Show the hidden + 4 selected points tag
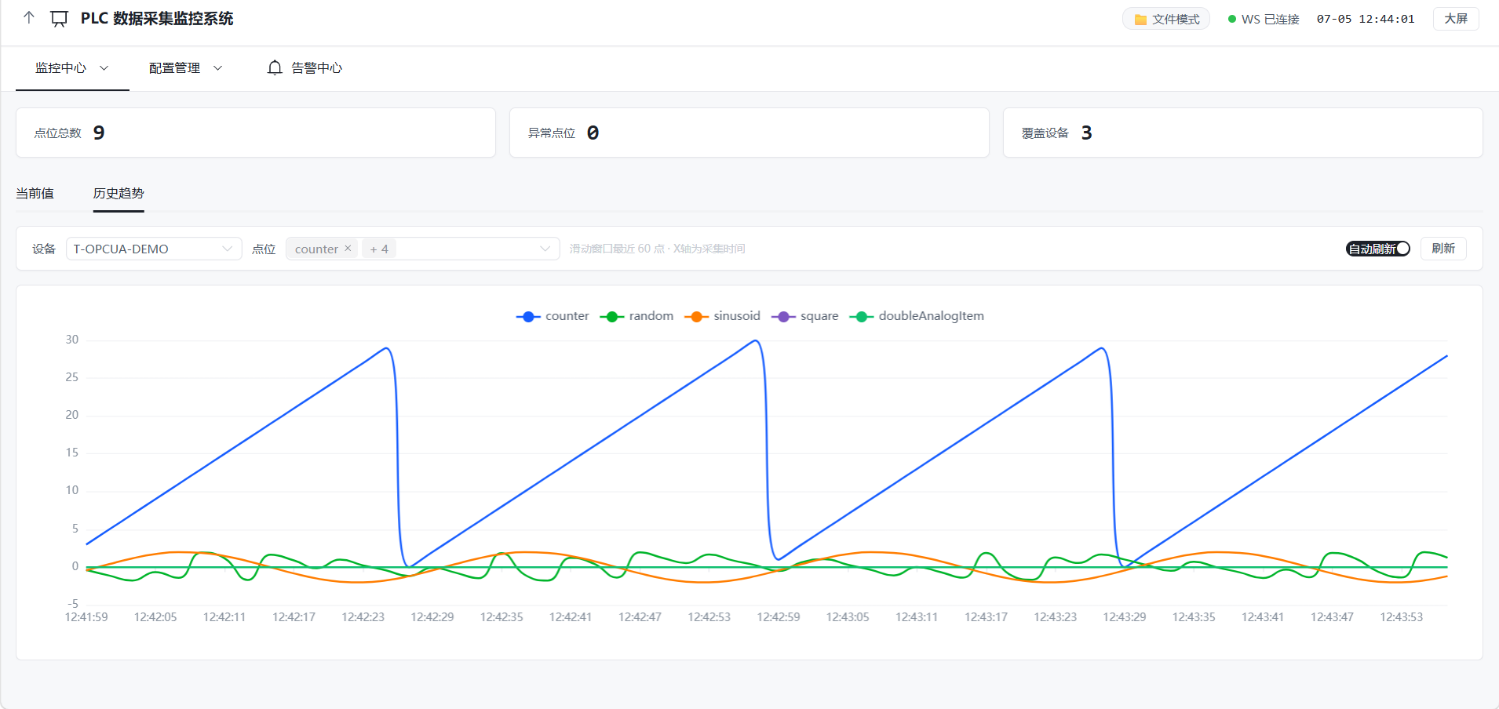The image size is (1499, 709). (x=379, y=249)
